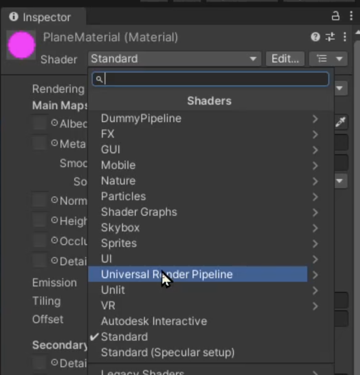Open the Shader dropdown showing Standard

[x=175, y=59]
